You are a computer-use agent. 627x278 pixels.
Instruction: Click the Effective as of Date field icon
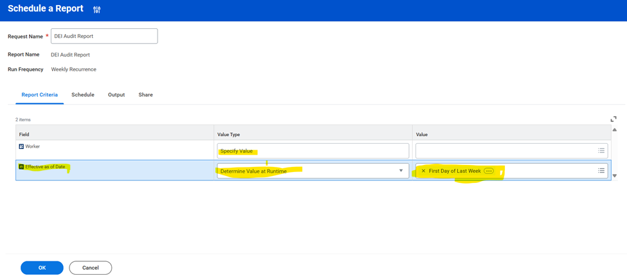tap(21, 167)
